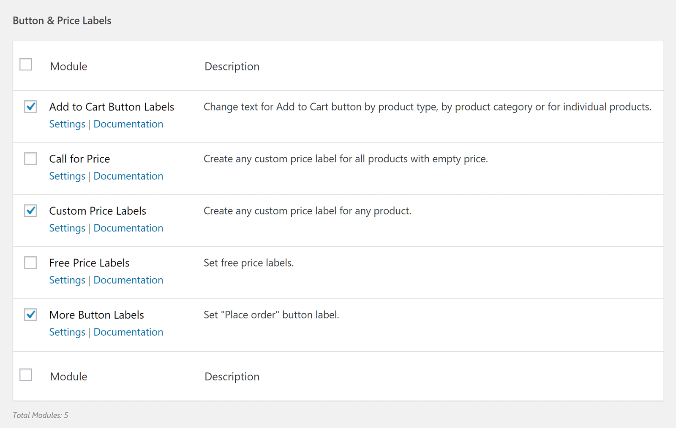This screenshot has height=428, width=676.
Task: Enable the Free Price Labels module
Action: pyautogui.click(x=30, y=262)
